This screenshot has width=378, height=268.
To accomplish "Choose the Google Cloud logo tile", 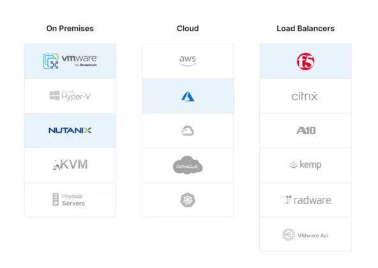I will [188, 130].
